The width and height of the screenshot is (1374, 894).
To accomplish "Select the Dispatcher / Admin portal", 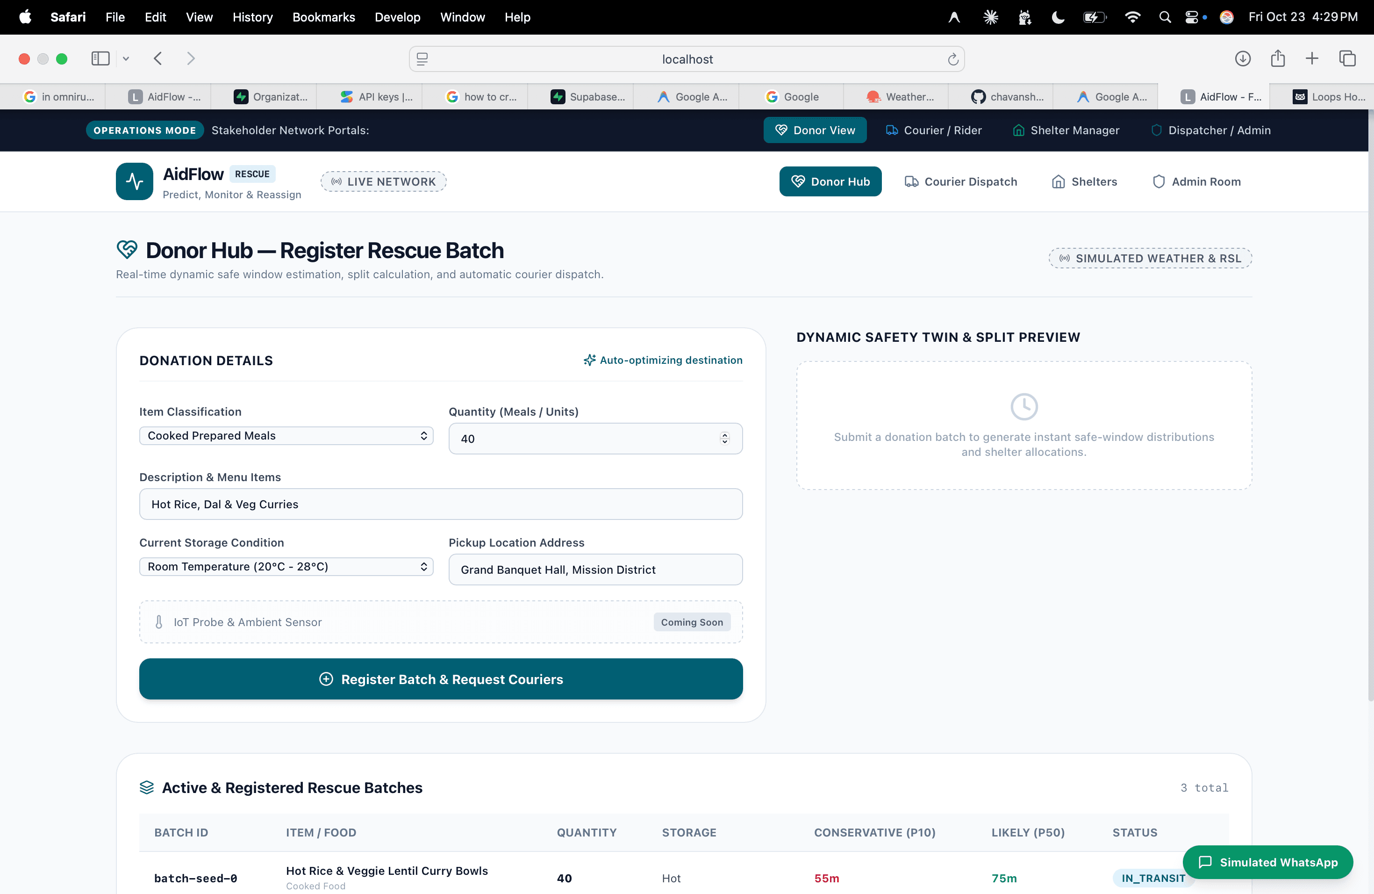I will [1210, 130].
